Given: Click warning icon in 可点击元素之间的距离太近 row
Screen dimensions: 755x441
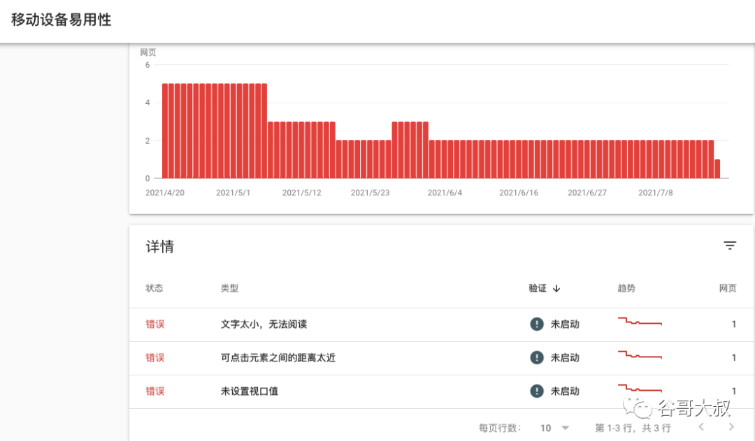Looking at the screenshot, I should [536, 357].
